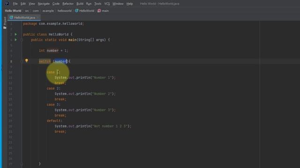This screenshot has width=300, height=168.
Task: Click the "Number 3" string literal
Action: tap(102, 110)
